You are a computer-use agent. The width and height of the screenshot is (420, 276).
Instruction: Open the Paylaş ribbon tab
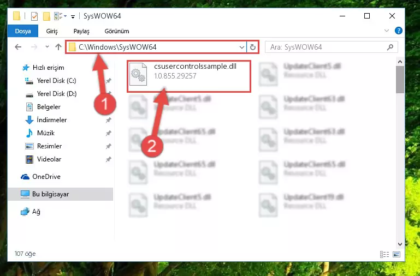click(x=81, y=31)
